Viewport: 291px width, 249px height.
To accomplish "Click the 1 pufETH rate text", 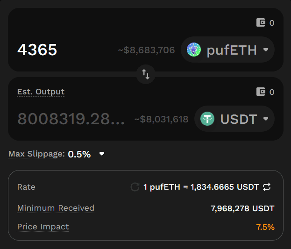I will coord(201,187).
